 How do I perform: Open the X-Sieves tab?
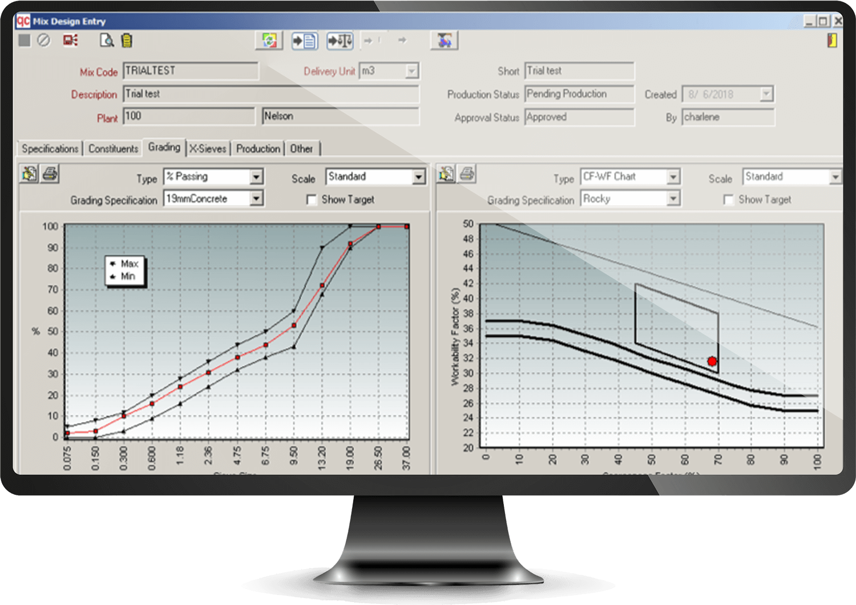(x=208, y=149)
